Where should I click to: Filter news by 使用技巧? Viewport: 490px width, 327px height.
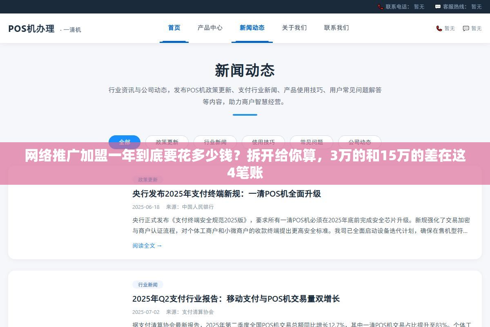tap(263, 142)
